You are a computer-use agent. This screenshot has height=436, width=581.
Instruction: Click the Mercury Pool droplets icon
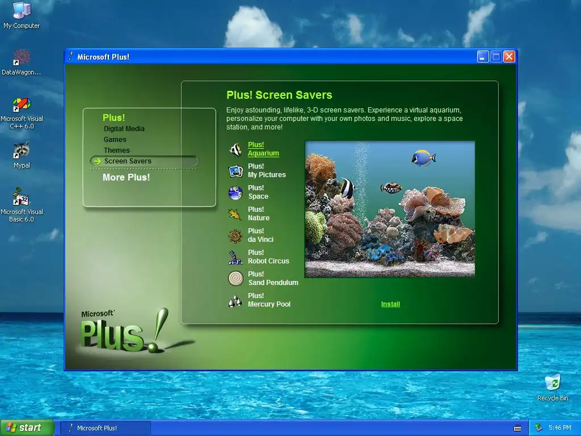point(235,300)
